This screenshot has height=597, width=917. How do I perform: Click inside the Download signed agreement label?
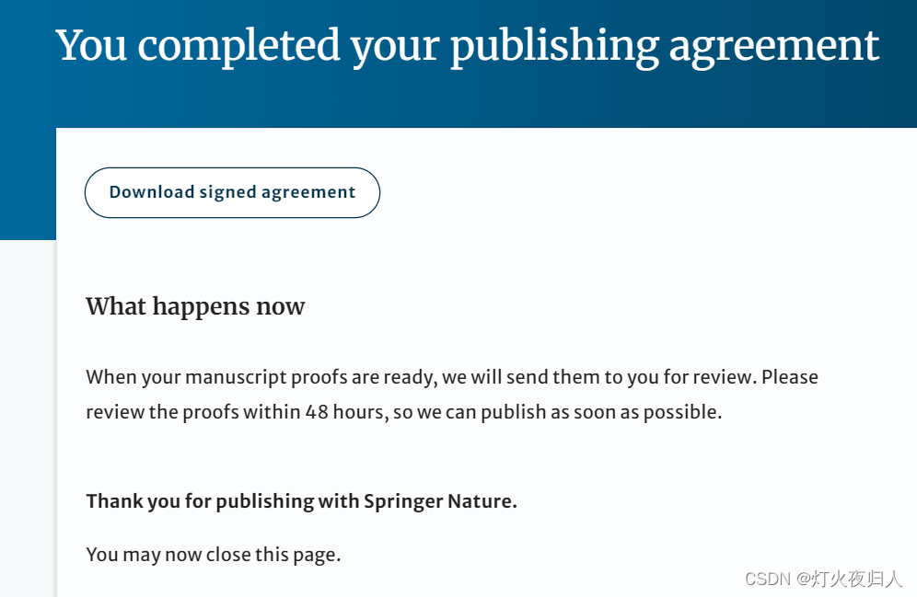click(232, 192)
